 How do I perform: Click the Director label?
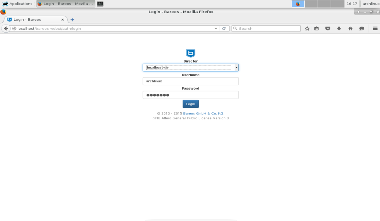(190, 61)
